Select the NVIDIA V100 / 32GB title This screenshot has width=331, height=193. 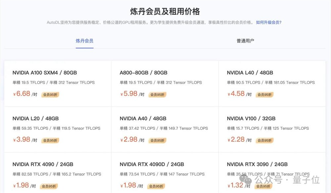(x=251, y=119)
